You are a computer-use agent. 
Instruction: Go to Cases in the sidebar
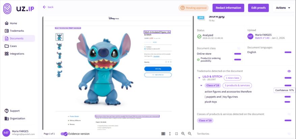[13, 46]
